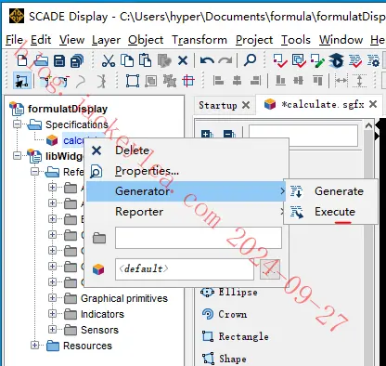Click the Delete X toolbar icon

pyautogui.click(x=183, y=60)
